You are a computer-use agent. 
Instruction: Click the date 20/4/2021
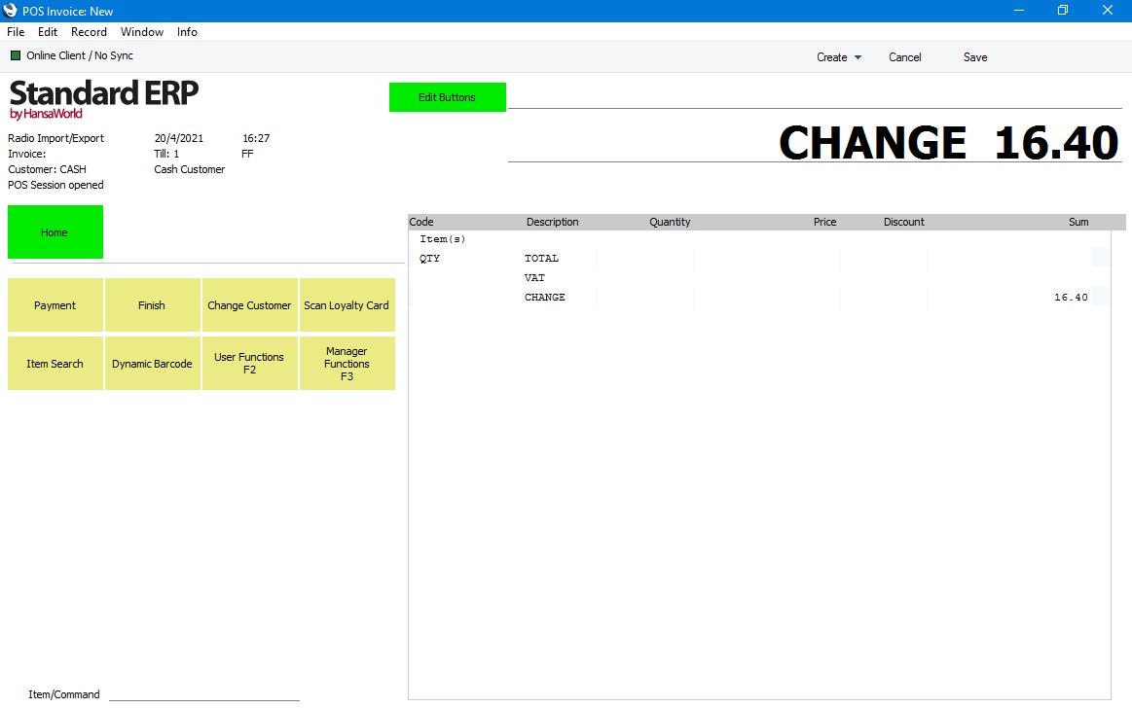tap(179, 138)
